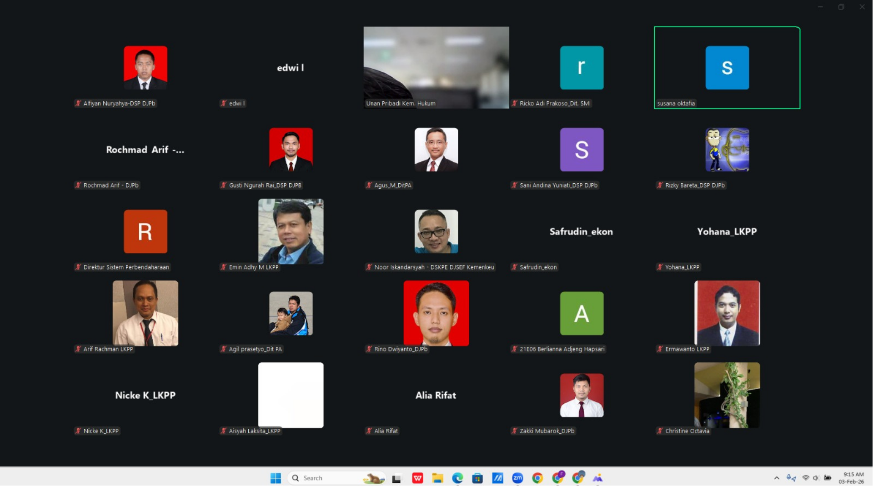The image size is (873, 491).
Task: Select Berlianna Adjeng Hapsari green A avatar
Action: (x=582, y=313)
